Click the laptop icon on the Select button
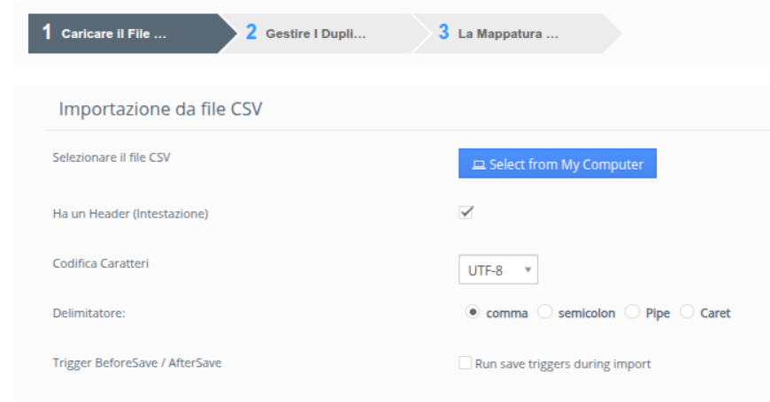Image resolution: width=770 pixels, height=402 pixels. [479, 164]
